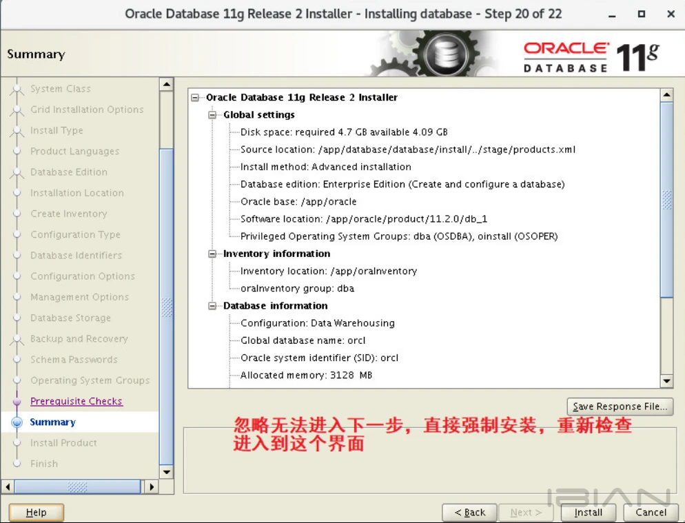Select the Source location row
The image size is (685, 523).
408,150
